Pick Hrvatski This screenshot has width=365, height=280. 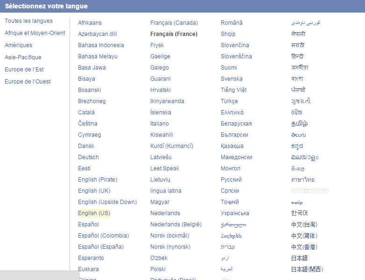tap(161, 90)
